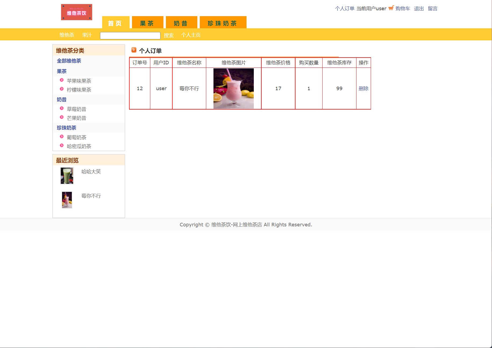Click the 维他茶饮 logo
Image resolution: width=492 pixels, height=348 pixels.
point(76,12)
